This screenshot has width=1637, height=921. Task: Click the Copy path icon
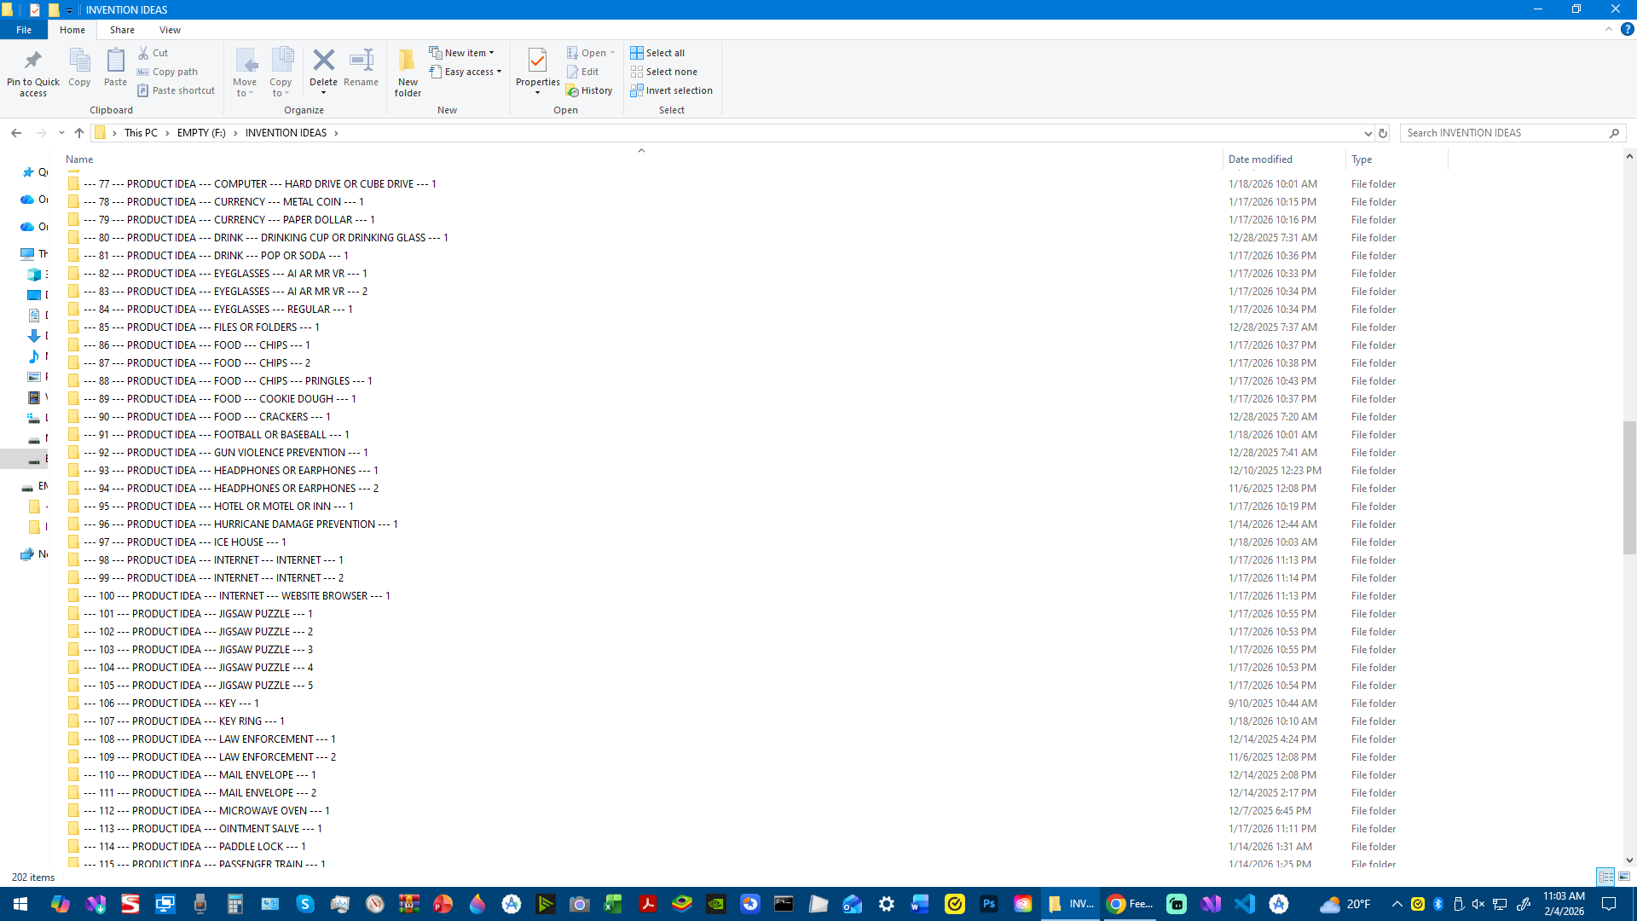[x=143, y=72]
